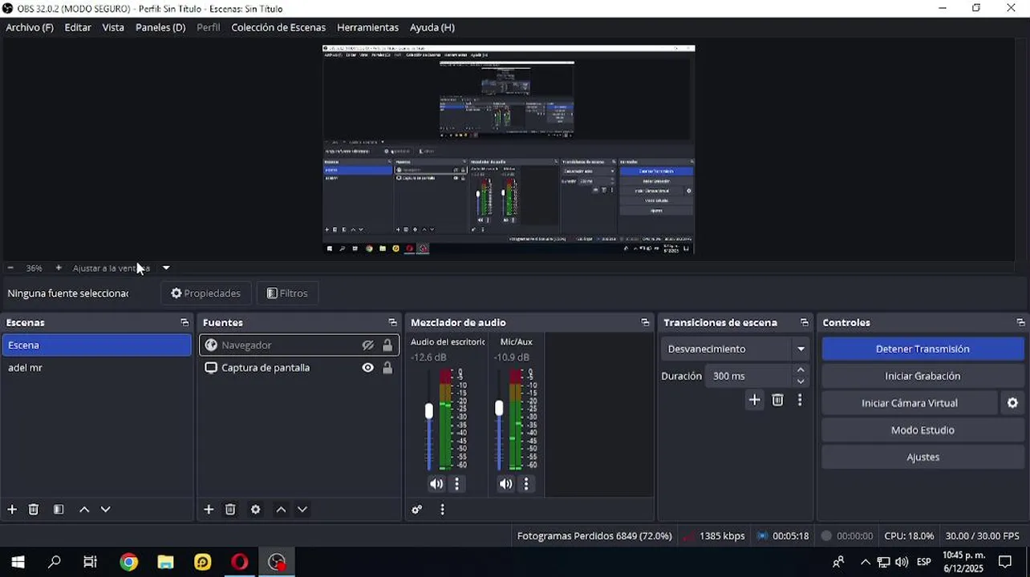Pop out the Mezclador de audio panel

(645, 322)
